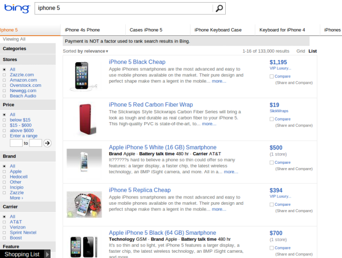Select the above $600 price filter
The image size is (342, 258).
[x=22, y=130]
